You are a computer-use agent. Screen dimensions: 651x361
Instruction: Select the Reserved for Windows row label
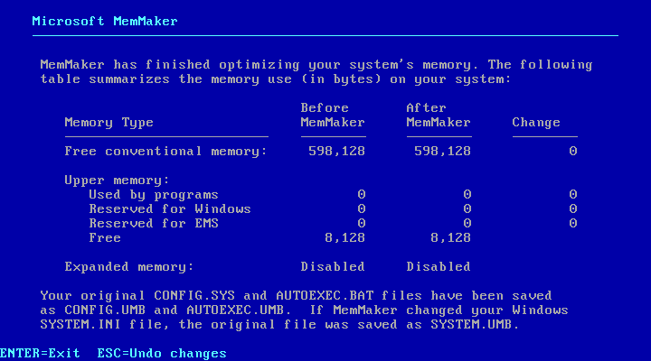click(x=170, y=208)
